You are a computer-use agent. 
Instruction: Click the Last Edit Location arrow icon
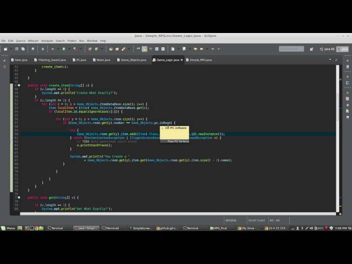[x=195, y=49]
